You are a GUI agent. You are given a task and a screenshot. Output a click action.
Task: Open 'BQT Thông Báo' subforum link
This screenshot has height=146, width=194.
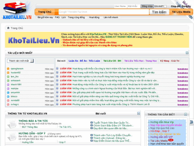coord(30,127)
